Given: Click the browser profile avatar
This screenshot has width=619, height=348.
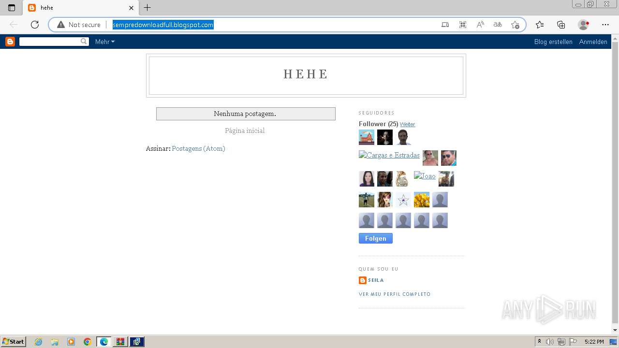Looking at the screenshot, I should [584, 25].
